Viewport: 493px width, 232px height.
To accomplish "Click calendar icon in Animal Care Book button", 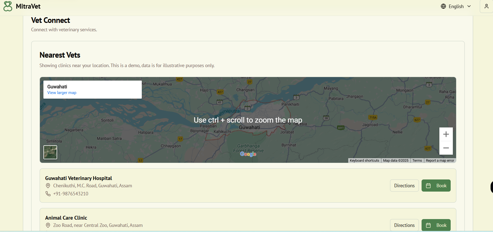I will click(428, 225).
